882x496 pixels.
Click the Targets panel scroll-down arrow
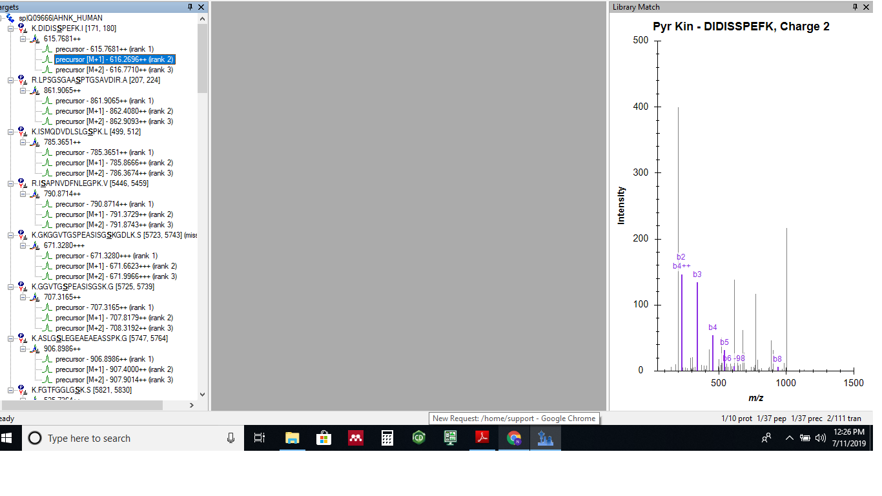[x=202, y=394]
